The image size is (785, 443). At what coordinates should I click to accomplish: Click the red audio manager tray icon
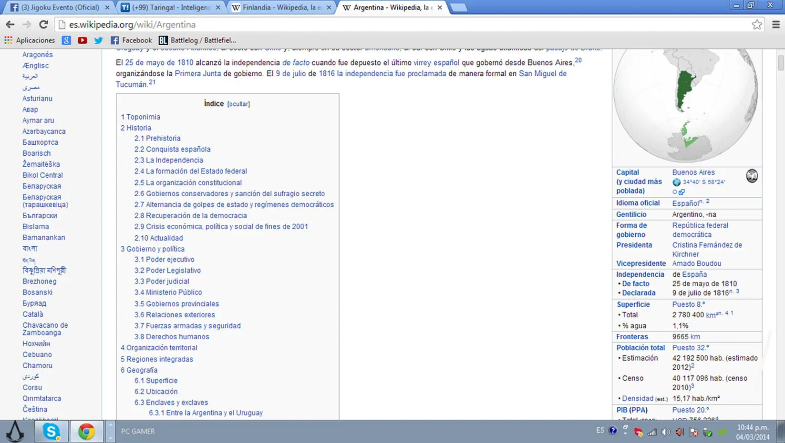tap(680, 432)
